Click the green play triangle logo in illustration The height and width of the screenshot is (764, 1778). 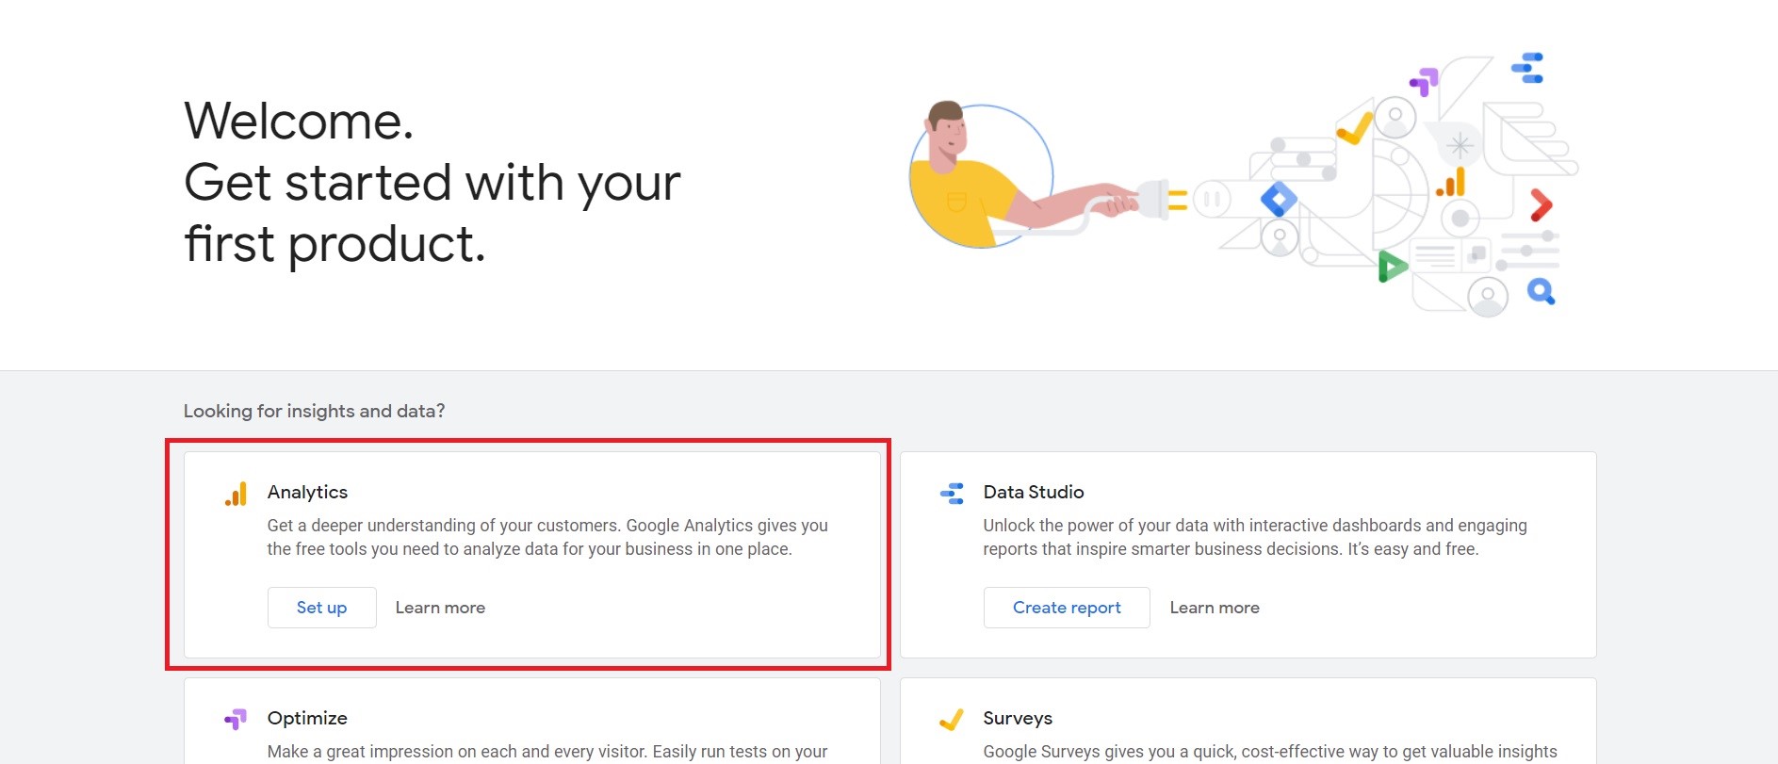tap(1392, 267)
